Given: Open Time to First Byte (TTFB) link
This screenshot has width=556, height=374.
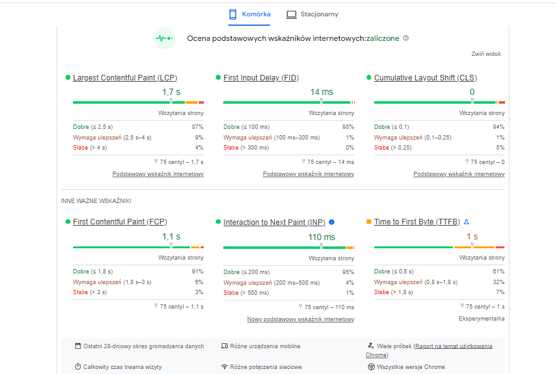Looking at the screenshot, I should [x=417, y=222].
